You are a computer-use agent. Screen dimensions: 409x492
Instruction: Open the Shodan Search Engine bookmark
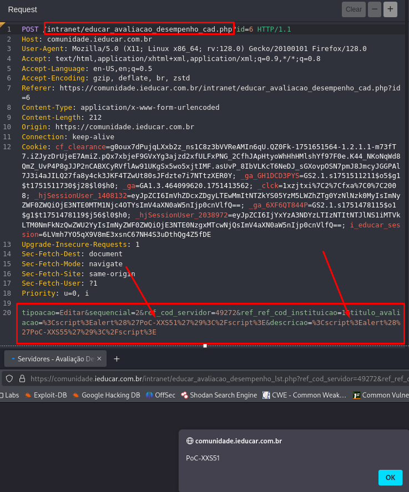point(219,395)
